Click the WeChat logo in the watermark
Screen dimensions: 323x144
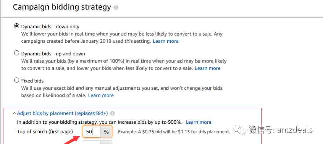coord(239,129)
